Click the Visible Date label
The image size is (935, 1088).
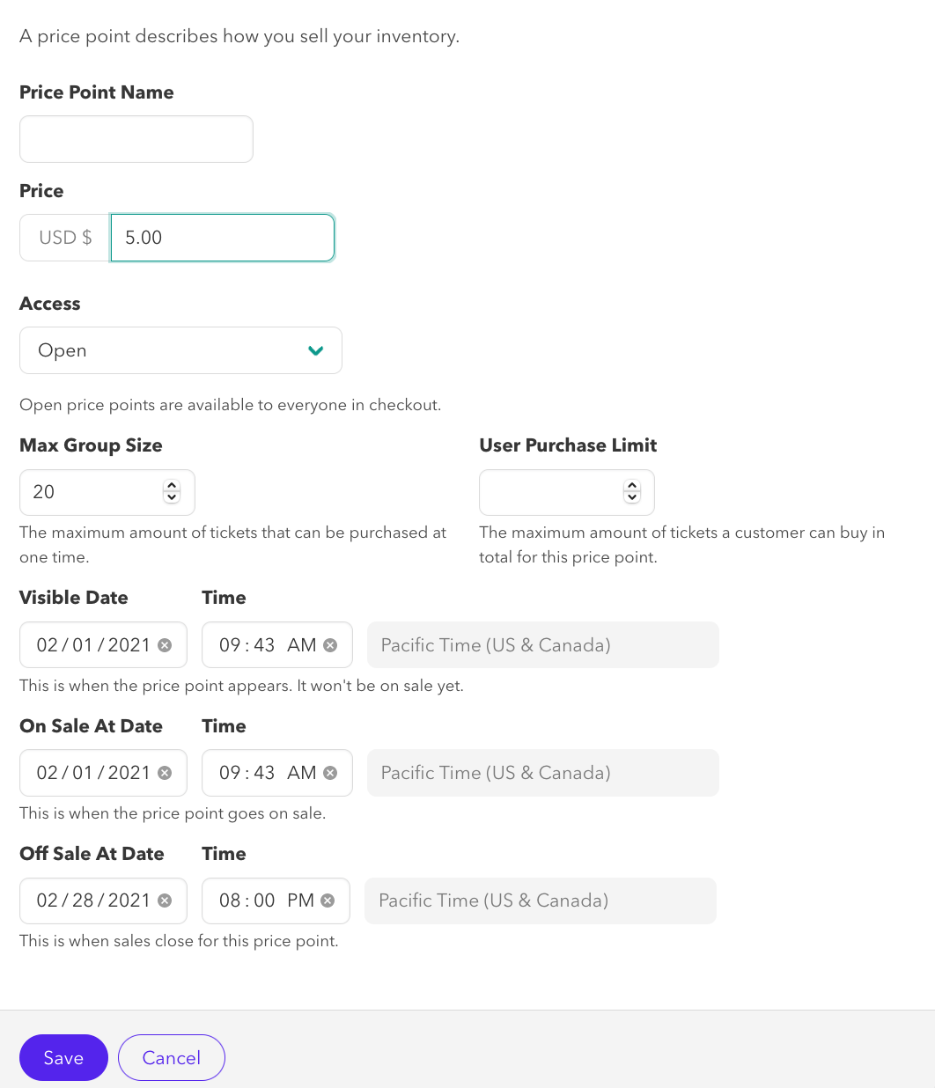(x=74, y=598)
